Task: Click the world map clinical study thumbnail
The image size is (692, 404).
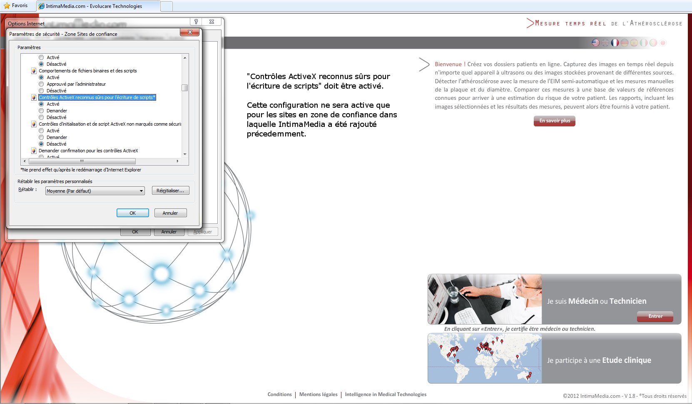Action: tap(485, 358)
